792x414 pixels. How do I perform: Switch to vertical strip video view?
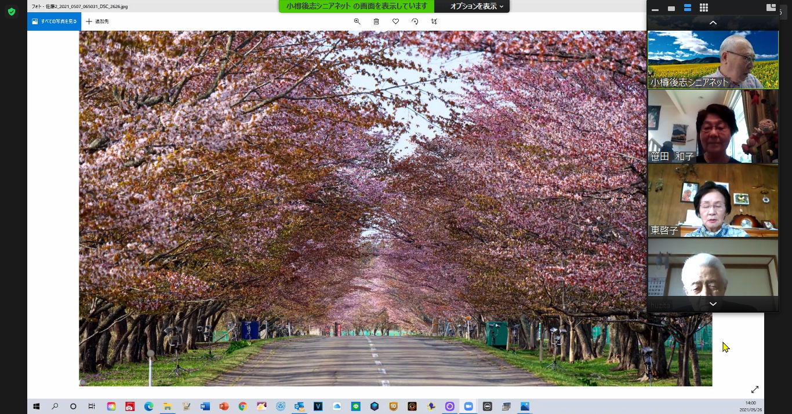tap(688, 8)
